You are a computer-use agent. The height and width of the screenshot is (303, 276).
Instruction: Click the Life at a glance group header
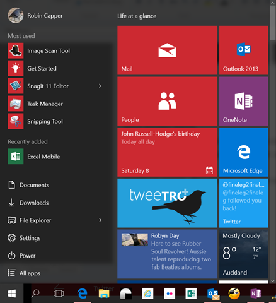[137, 16]
